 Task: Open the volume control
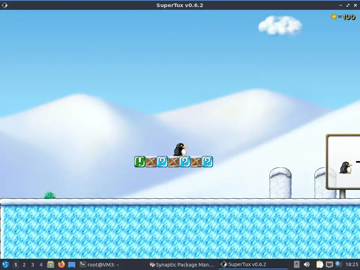pyautogui.click(x=307, y=264)
